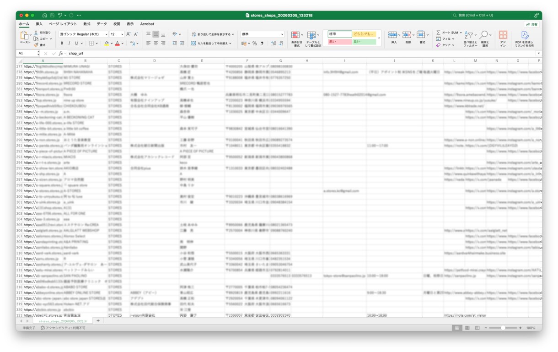Toggle center horizontal alignment button

pyautogui.click(x=156, y=43)
